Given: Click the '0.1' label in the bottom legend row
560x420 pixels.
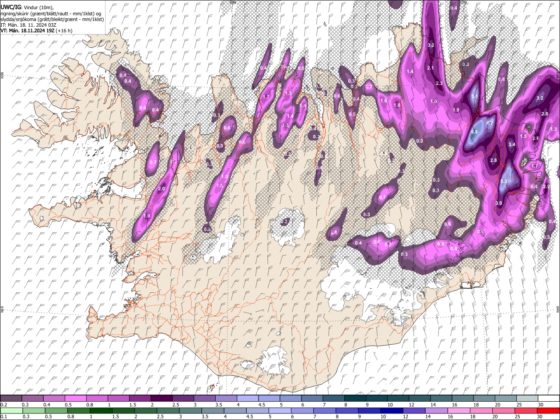Looking at the screenshot, I should click(x=3, y=417).
